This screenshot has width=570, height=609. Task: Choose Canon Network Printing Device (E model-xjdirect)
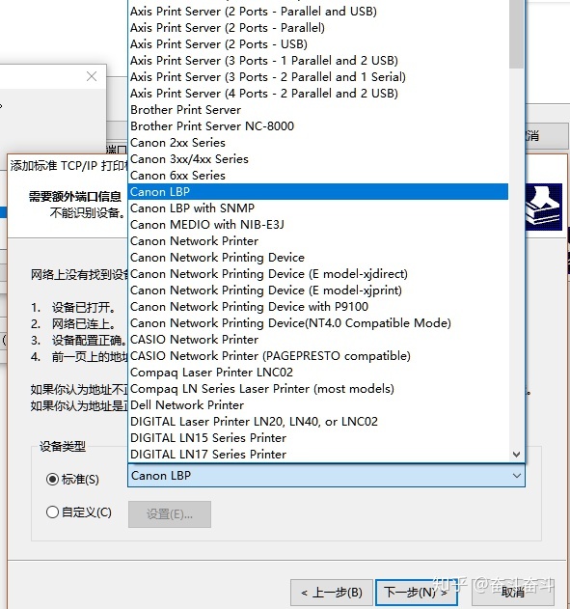[x=318, y=274]
